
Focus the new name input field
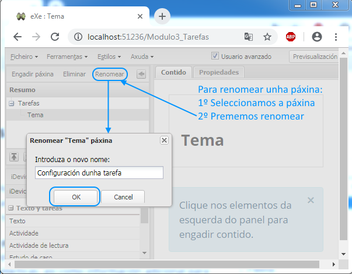[x=99, y=173]
